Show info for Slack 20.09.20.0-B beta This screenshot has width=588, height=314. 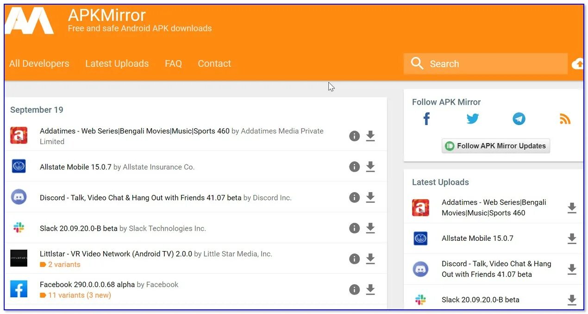coord(354,228)
